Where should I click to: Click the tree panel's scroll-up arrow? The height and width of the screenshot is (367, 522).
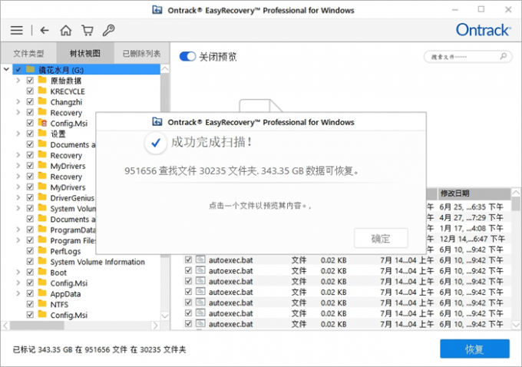(165, 69)
